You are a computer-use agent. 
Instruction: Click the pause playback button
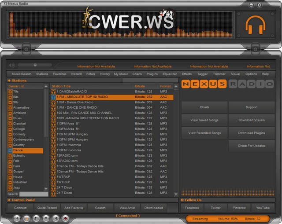[36, 218]
